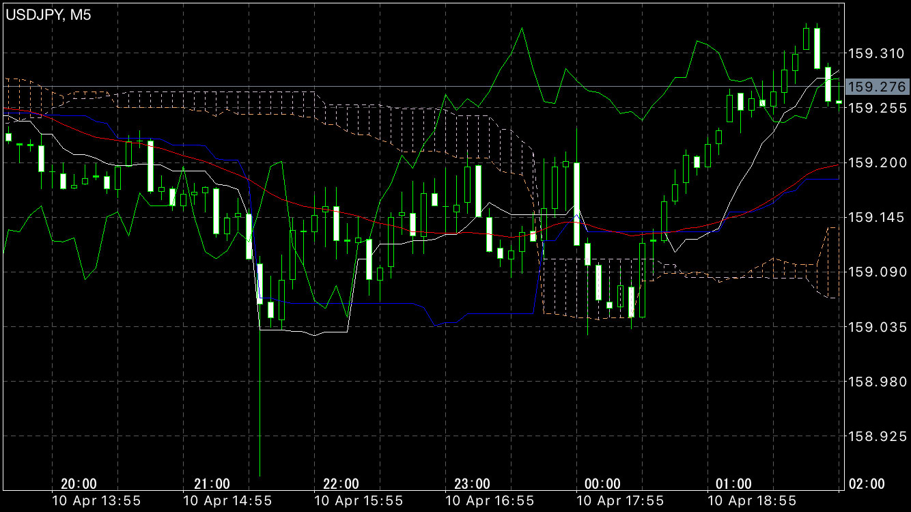Click the 22:00 time axis marker
The width and height of the screenshot is (911, 512).
341,484
